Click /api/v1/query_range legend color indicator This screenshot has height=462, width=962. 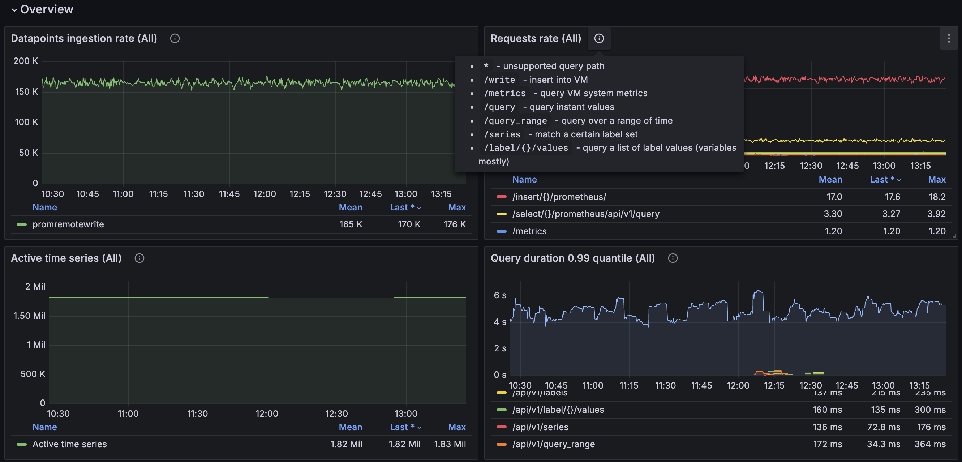point(501,444)
